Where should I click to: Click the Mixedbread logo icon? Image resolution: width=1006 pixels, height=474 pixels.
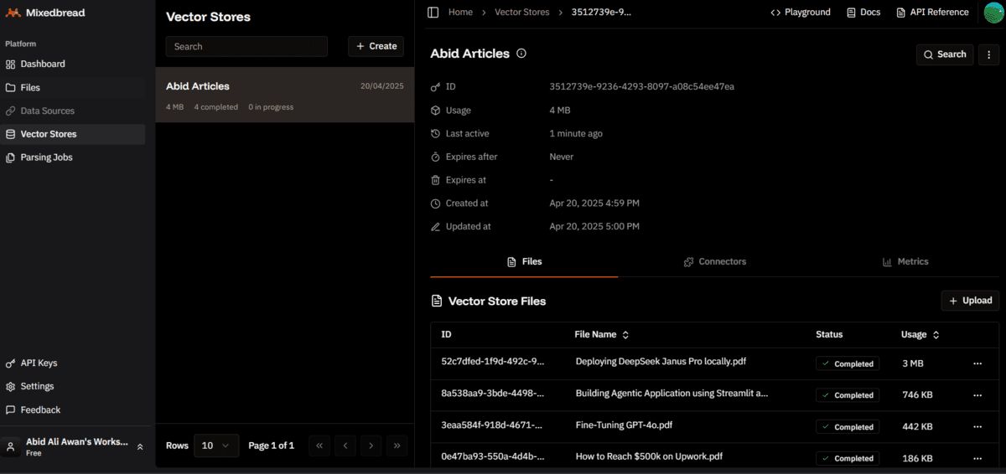[x=13, y=13]
